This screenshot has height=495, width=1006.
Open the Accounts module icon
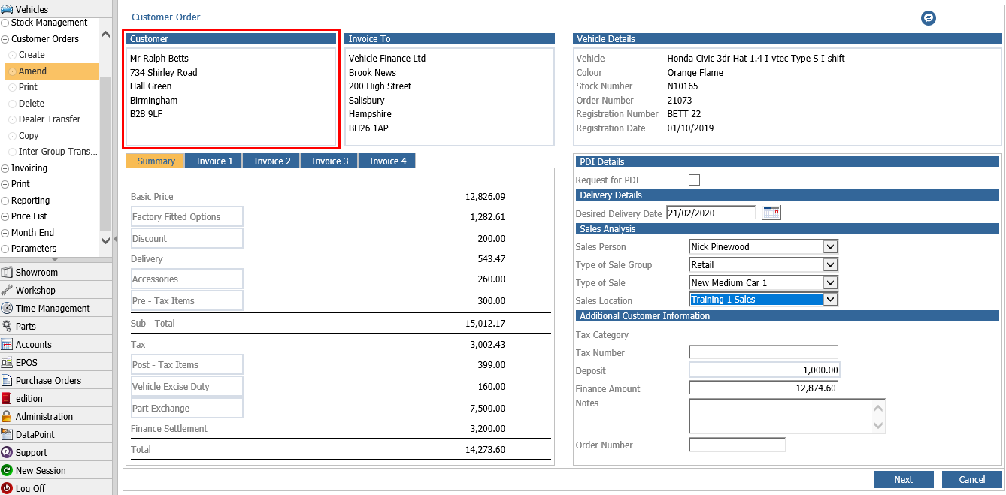[7, 344]
